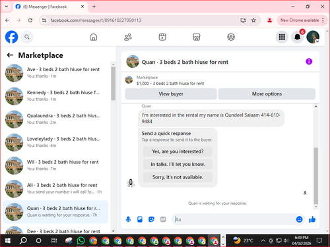Open the nine-dot Menu grid icon
Image resolution: width=330 pixels, height=247 pixels.
click(282, 37)
